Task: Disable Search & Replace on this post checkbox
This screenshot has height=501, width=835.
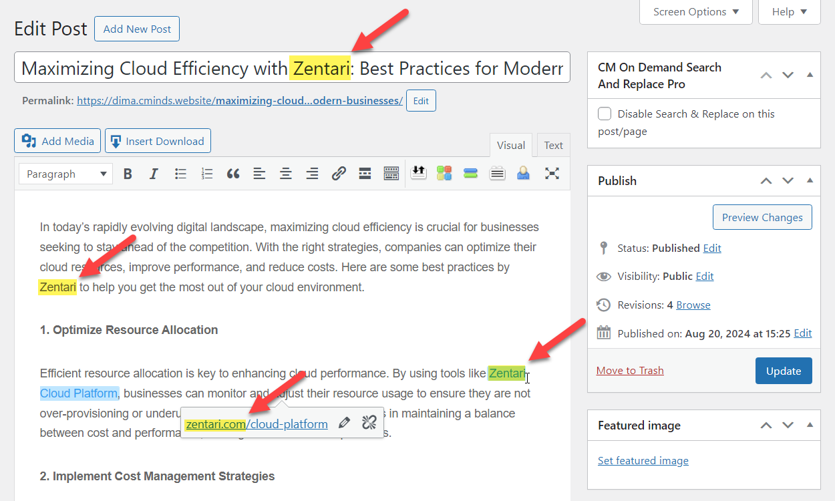Action: tap(605, 114)
